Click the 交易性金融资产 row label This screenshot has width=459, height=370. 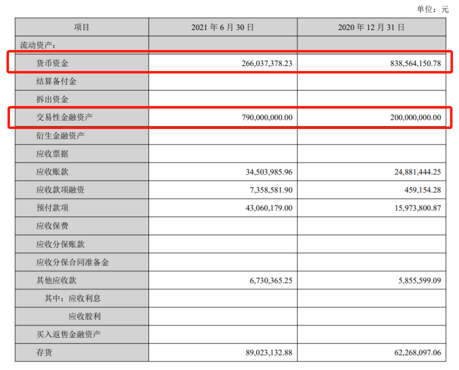click(x=64, y=117)
